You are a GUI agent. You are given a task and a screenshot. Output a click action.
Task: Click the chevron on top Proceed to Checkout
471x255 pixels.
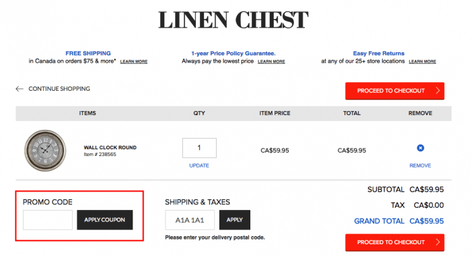(437, 91)
